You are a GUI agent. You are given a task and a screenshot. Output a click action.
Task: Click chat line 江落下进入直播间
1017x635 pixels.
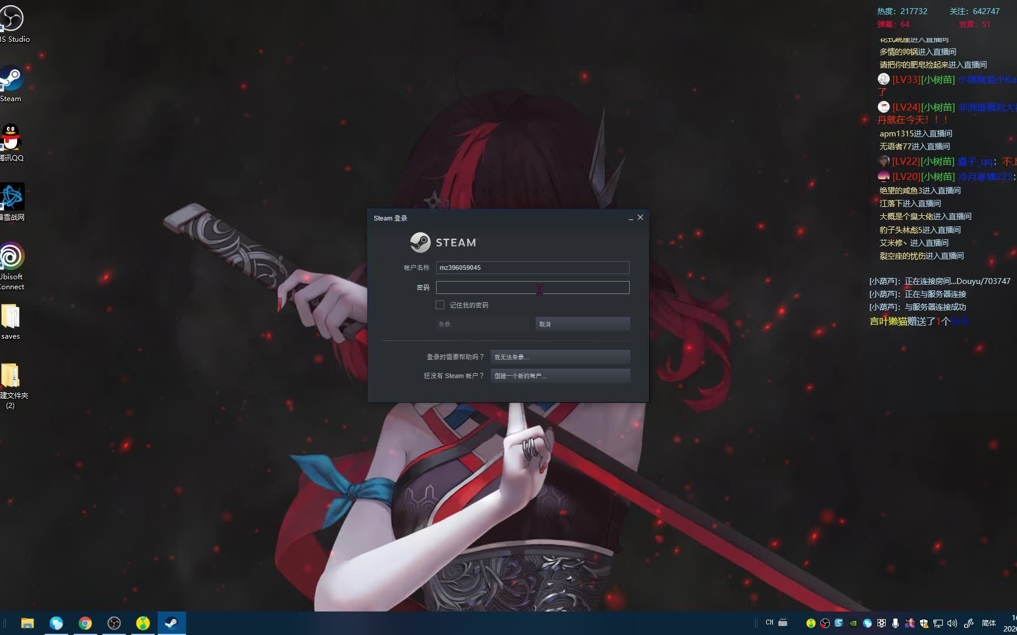tap(910, 203)
